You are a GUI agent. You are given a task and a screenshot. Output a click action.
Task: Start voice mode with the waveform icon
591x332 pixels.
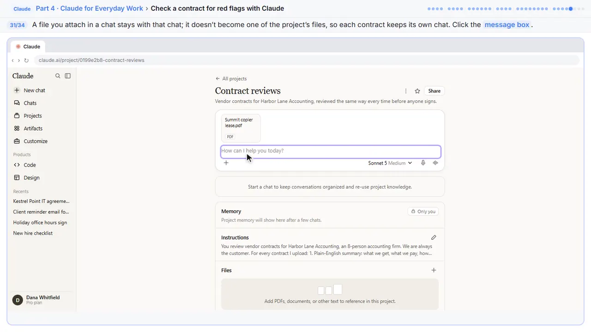[x=435, y=163]
